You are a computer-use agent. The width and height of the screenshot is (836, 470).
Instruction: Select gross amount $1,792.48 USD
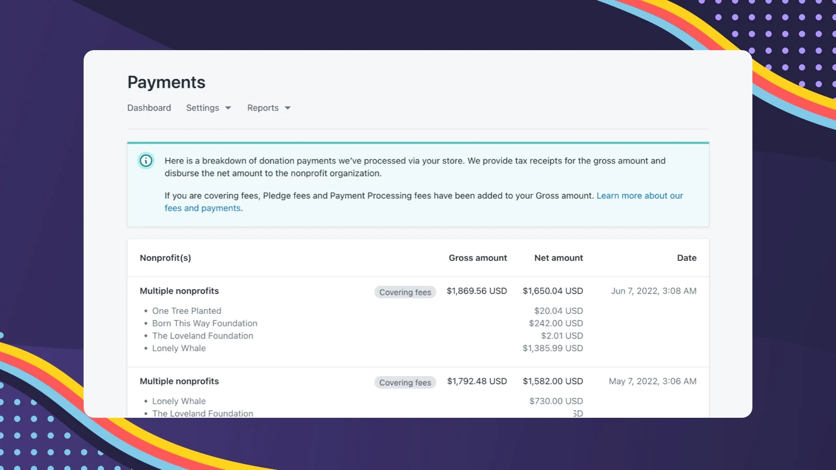coord(477,381)
